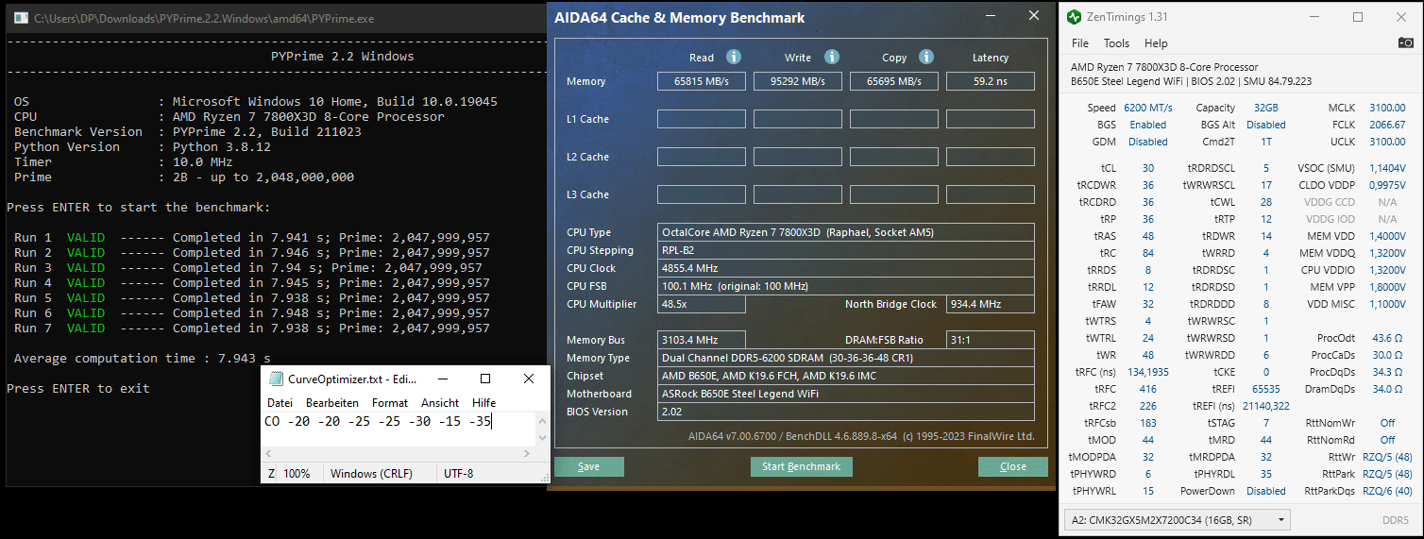This screenshot has width=1424, height=539.
Task: Open the Datei menu in Notepad
Action: (x=280, y=402)
